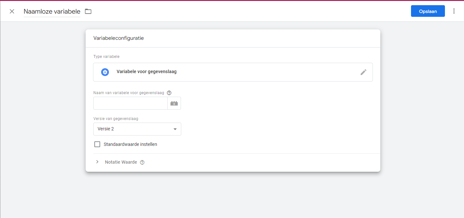464x218 pixels.
Task: Click the insert variable brick icon
Action: pos(174,103)
